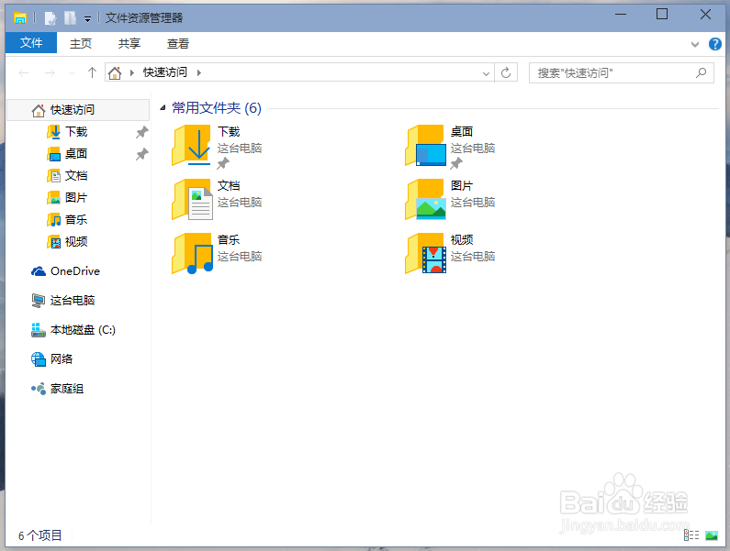Viewport: 730px width, 551px height.
Task: Click the magnifier search icon
Action: pyautogui.click(x=702, y=72)
